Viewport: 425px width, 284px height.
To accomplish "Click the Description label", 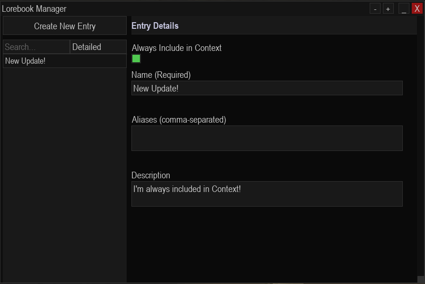I will tap(151, 175).
